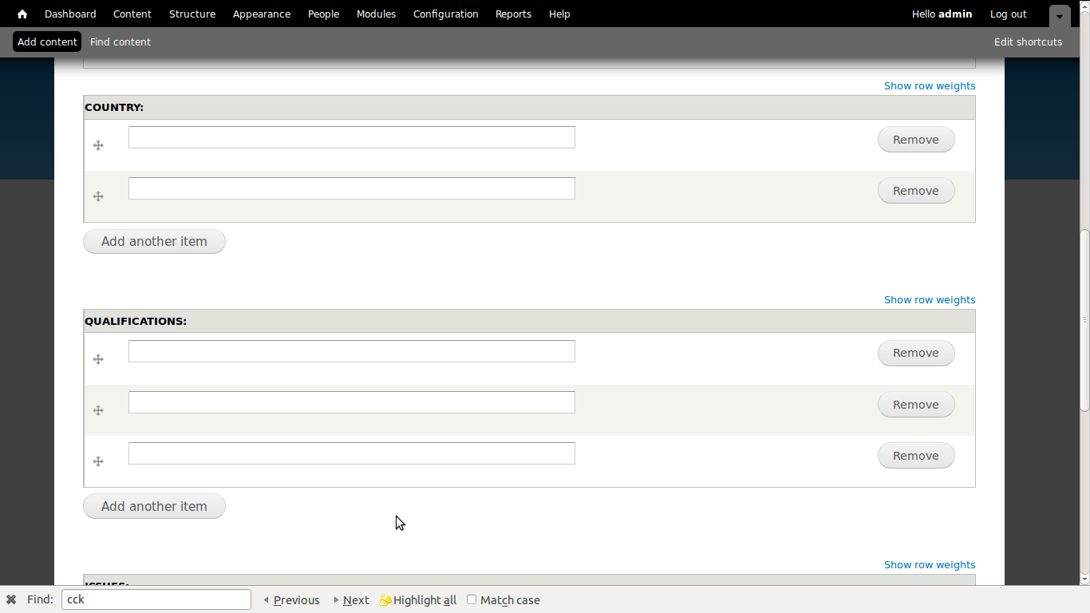
Task: Focus the first Qualifications text field
Action: click(x=352, y=351)
